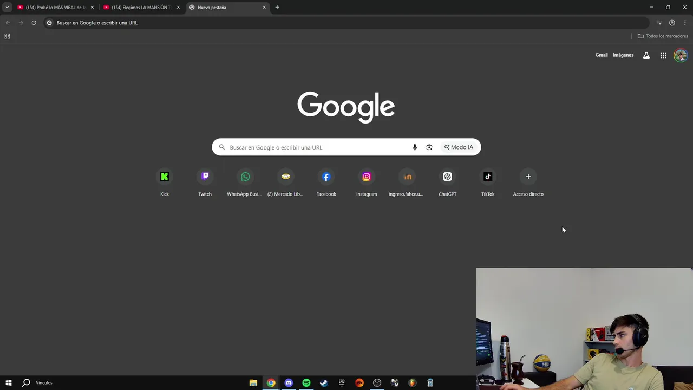Close the 'Probé lo MÁS VIRAL' tab

[x=92, y=8]
